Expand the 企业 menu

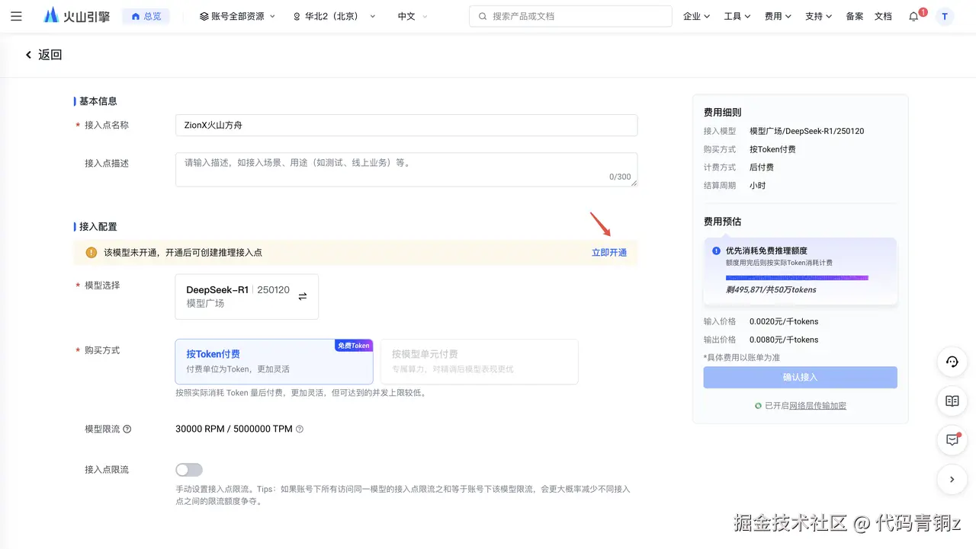click(x=696, y=16)
